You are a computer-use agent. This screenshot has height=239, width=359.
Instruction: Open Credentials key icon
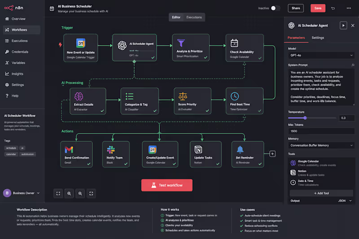click(7, 52)
